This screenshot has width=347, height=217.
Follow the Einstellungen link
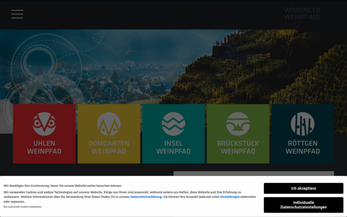pyautogui.click(x=230, y=197)
